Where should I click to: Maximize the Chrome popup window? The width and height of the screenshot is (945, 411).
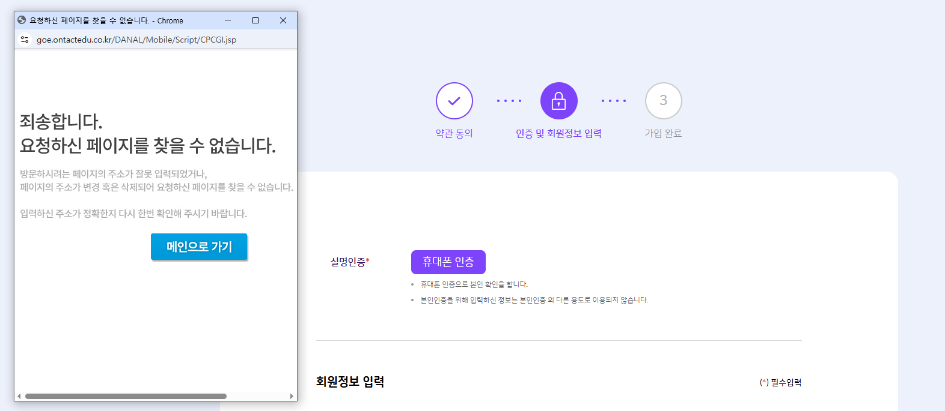coord(255,20)
